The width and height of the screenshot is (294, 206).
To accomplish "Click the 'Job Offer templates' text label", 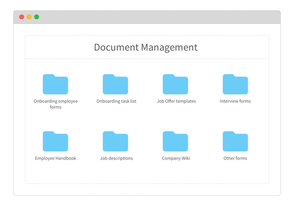I will 176,101.
